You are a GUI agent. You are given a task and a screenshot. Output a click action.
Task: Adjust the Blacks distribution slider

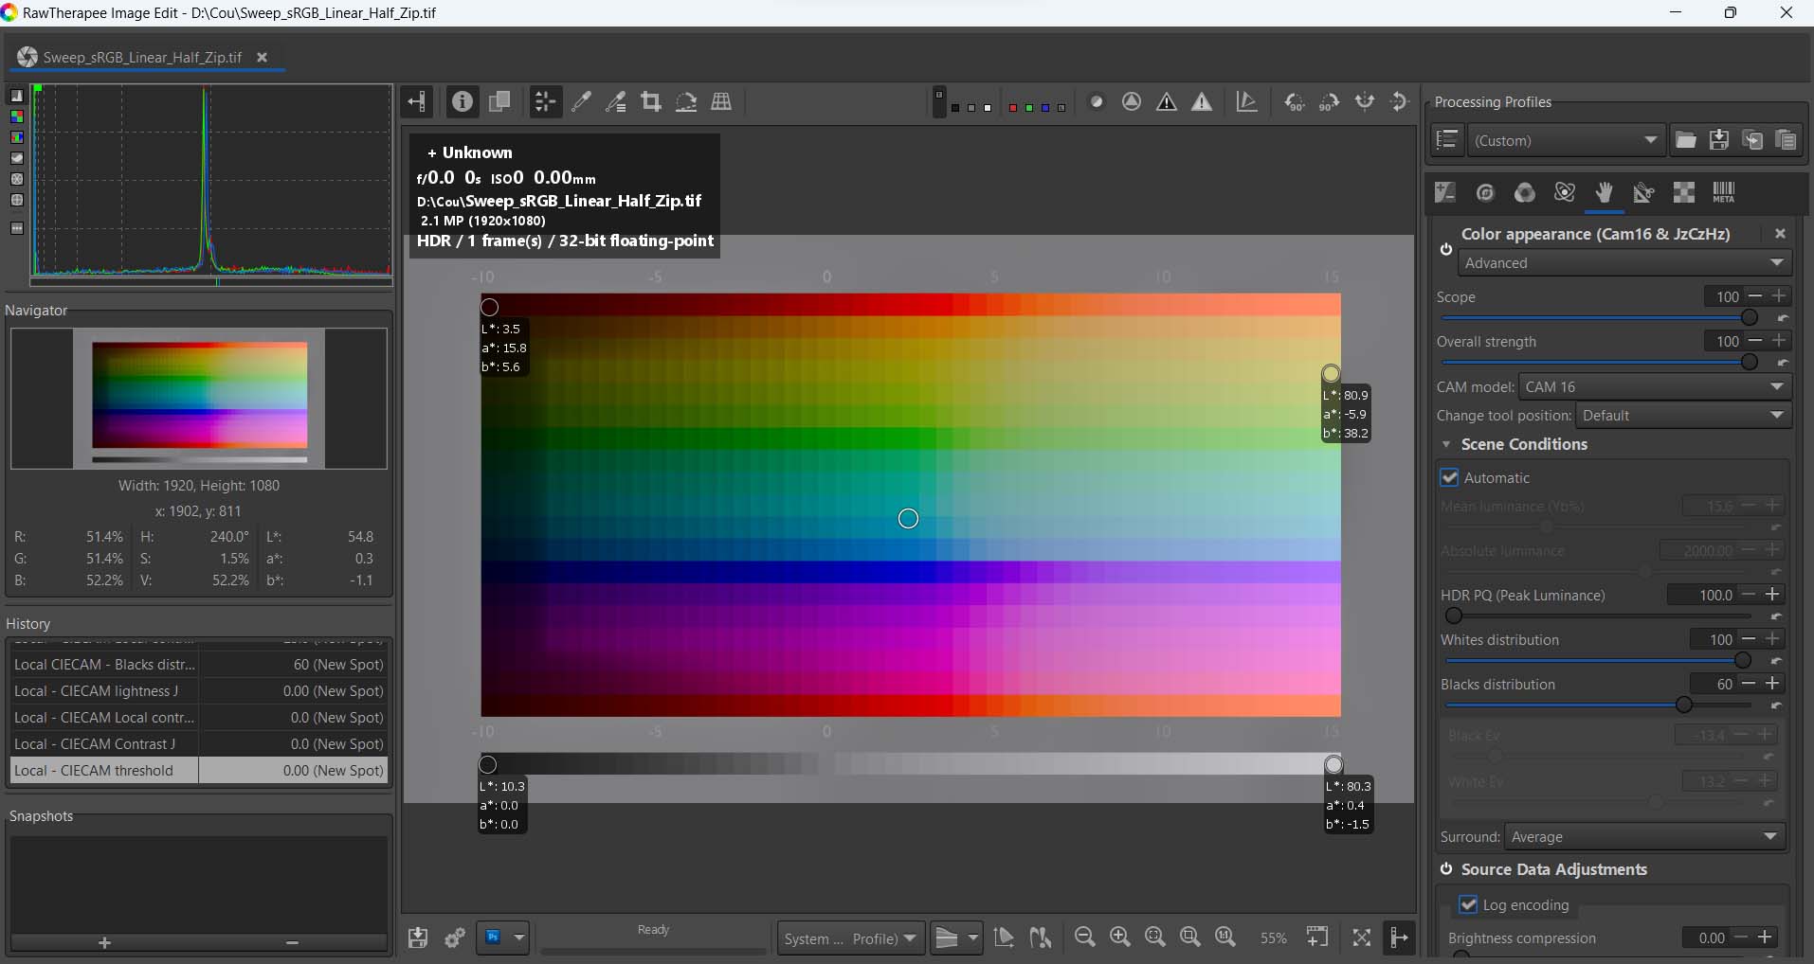pyautogui.click(x=1684, y=705)
